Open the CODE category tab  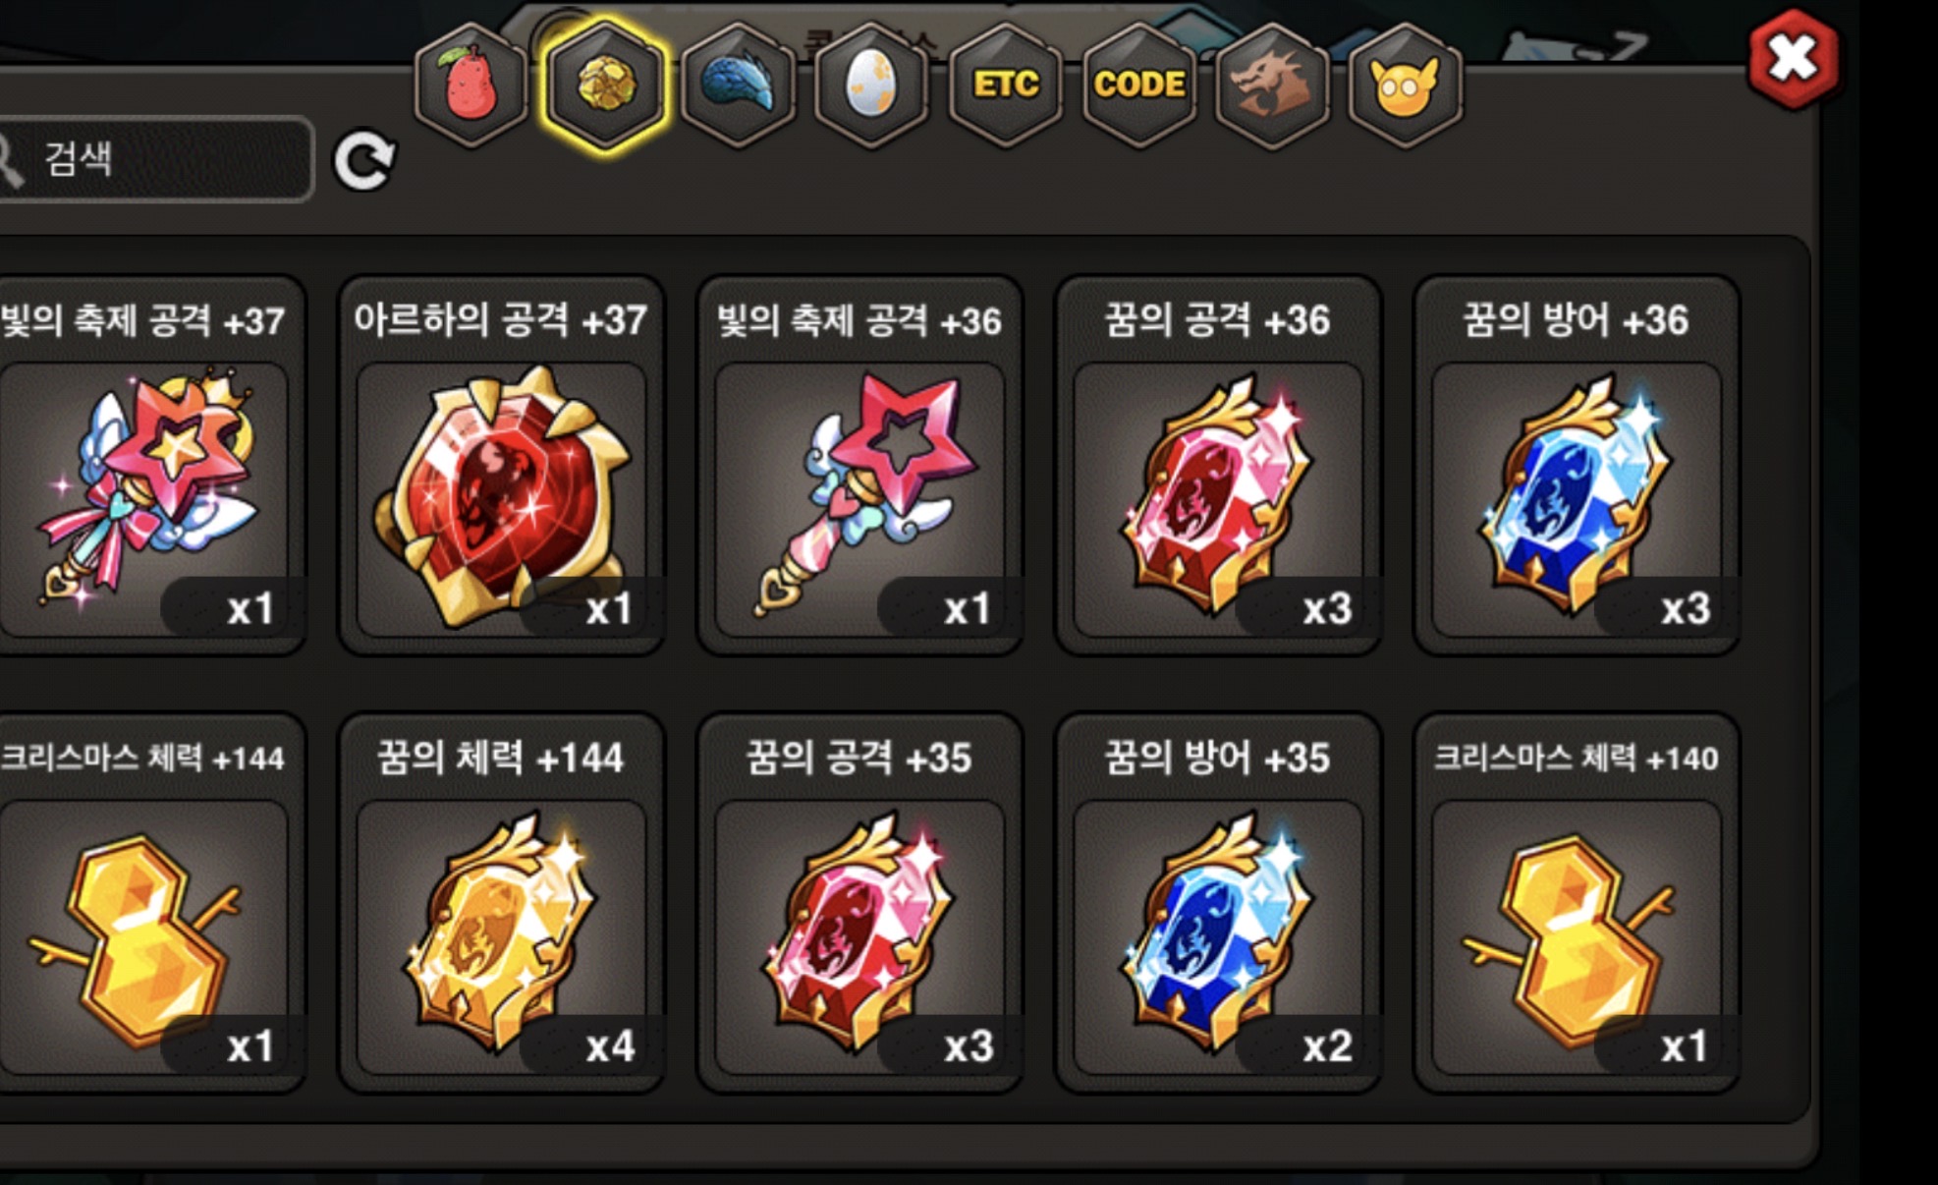[x=1139, y=85]
